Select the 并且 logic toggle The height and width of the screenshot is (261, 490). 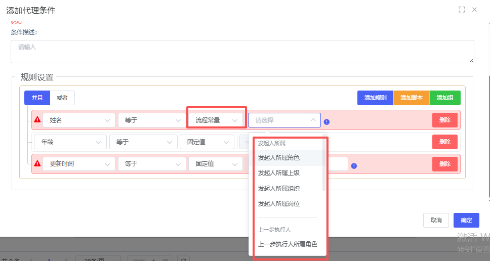point(37,98)
